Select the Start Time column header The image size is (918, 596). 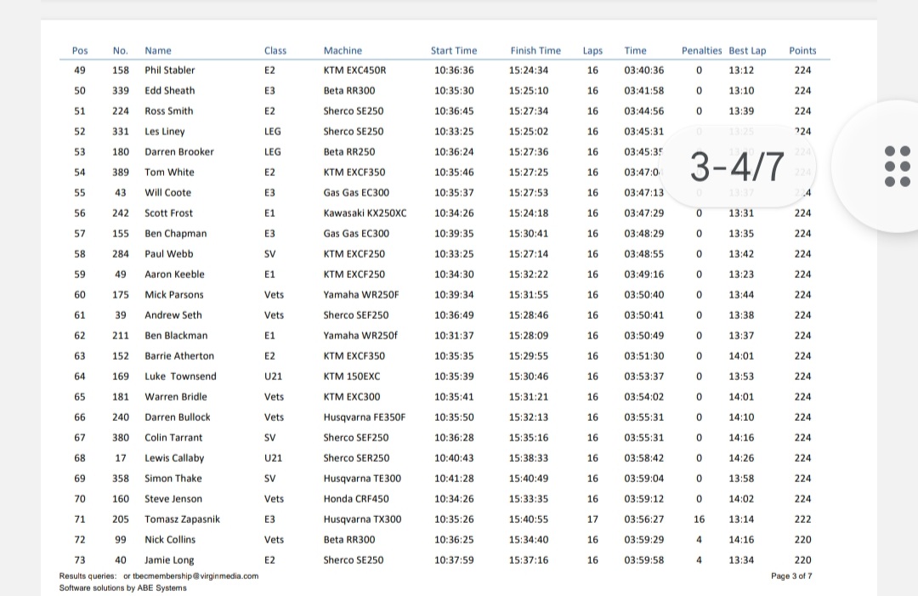click(454, 50)
